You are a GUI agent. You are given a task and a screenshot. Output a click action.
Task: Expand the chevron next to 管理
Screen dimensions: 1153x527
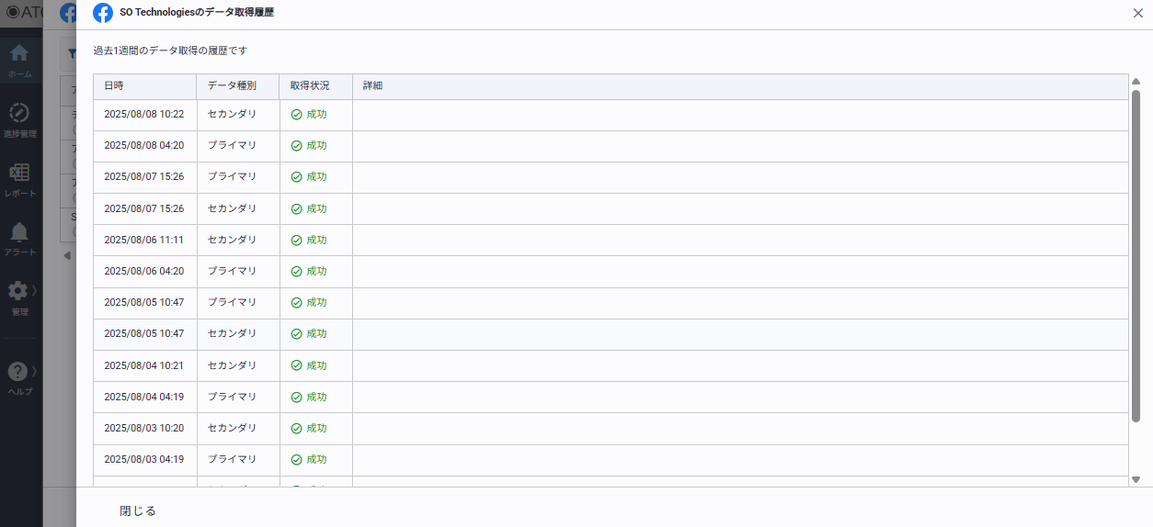pos(35,291)
